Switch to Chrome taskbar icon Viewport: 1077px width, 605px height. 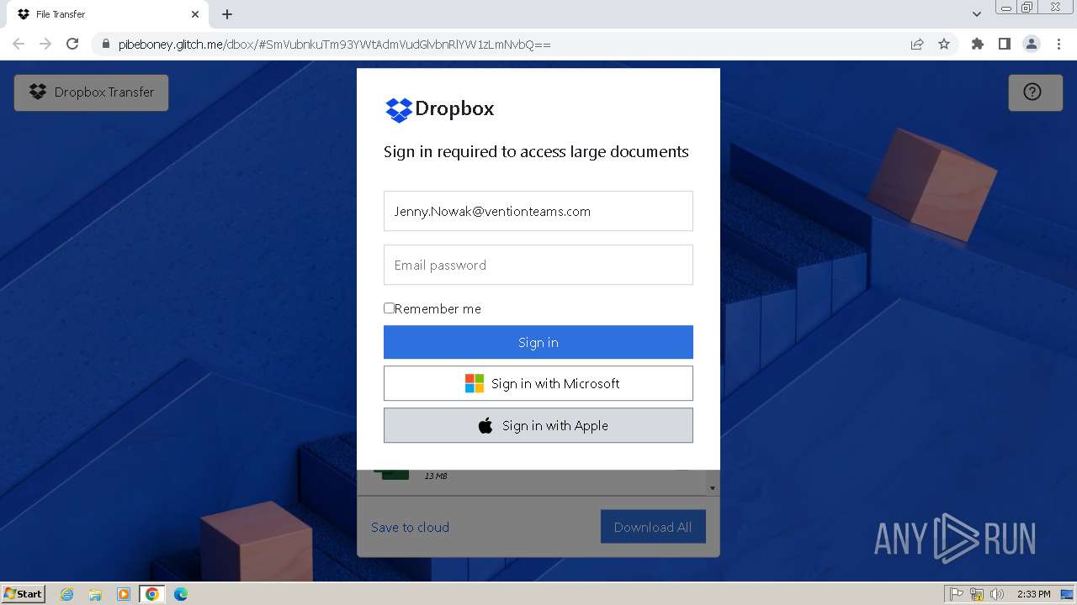tap(152, 594)
